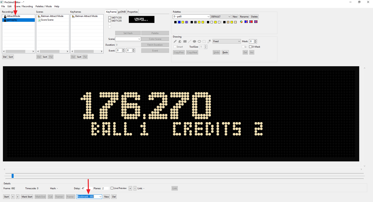Image resolution: width=373 pixels, height=202 pixels.
Task: Switch to the goDMD tab
Action: click(x=122, y=12)
